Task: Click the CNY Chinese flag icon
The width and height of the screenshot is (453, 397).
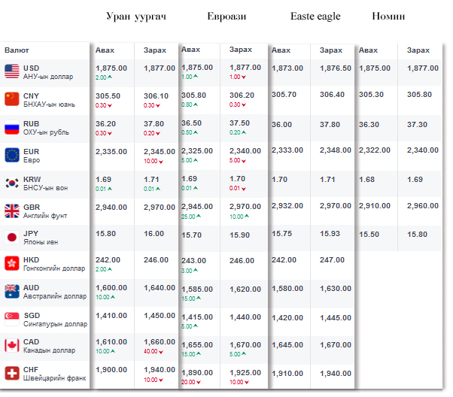Action: tap(12, 99)
